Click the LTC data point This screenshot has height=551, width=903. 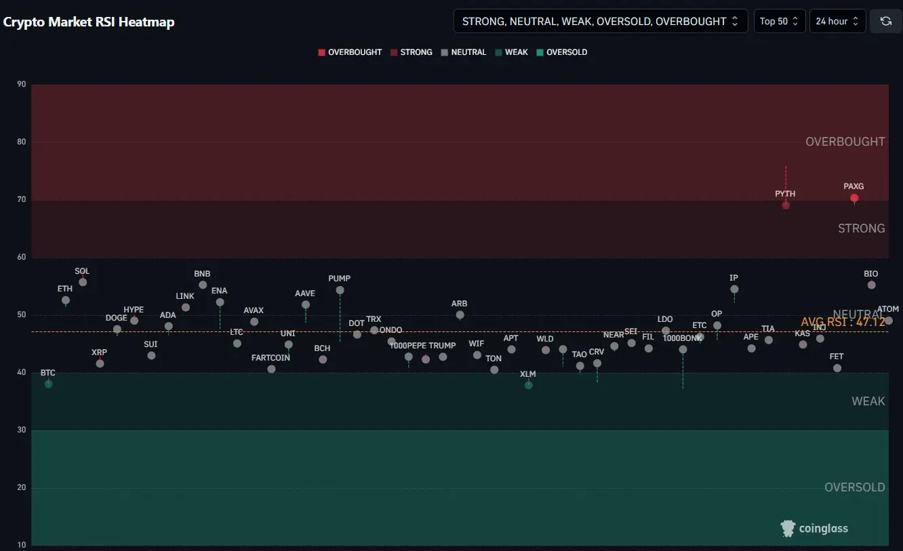[x=237, y=344]
